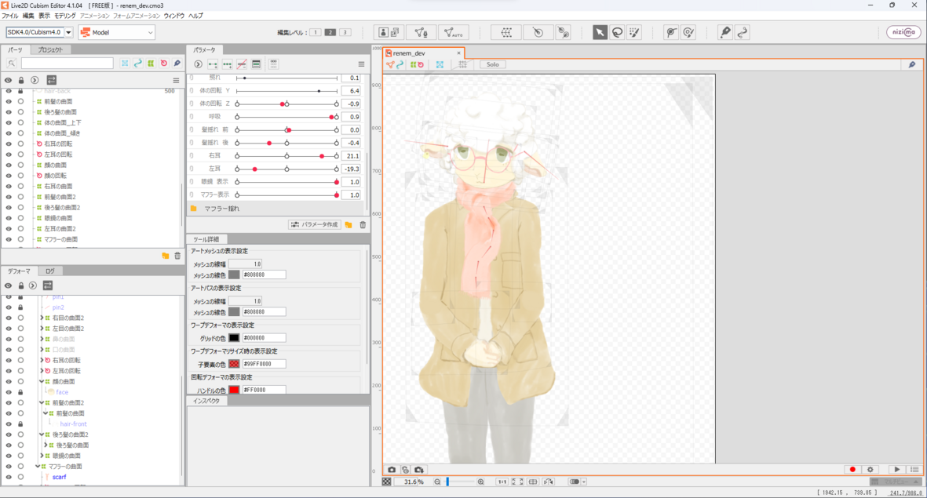
Task: Switch to the プロジェクト tab
Action: point(50,50)
